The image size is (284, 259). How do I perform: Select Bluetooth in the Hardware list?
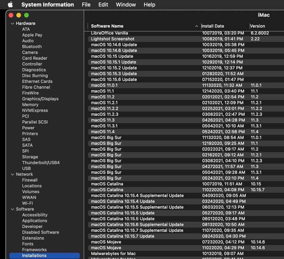pos(32,47)
